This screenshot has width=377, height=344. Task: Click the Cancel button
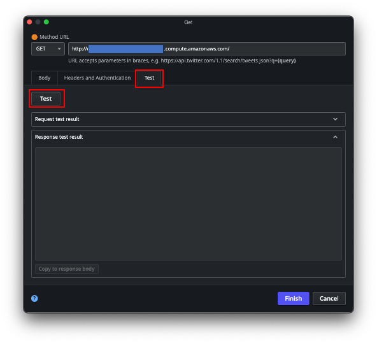pyautogui.click(x=329, y=298)
